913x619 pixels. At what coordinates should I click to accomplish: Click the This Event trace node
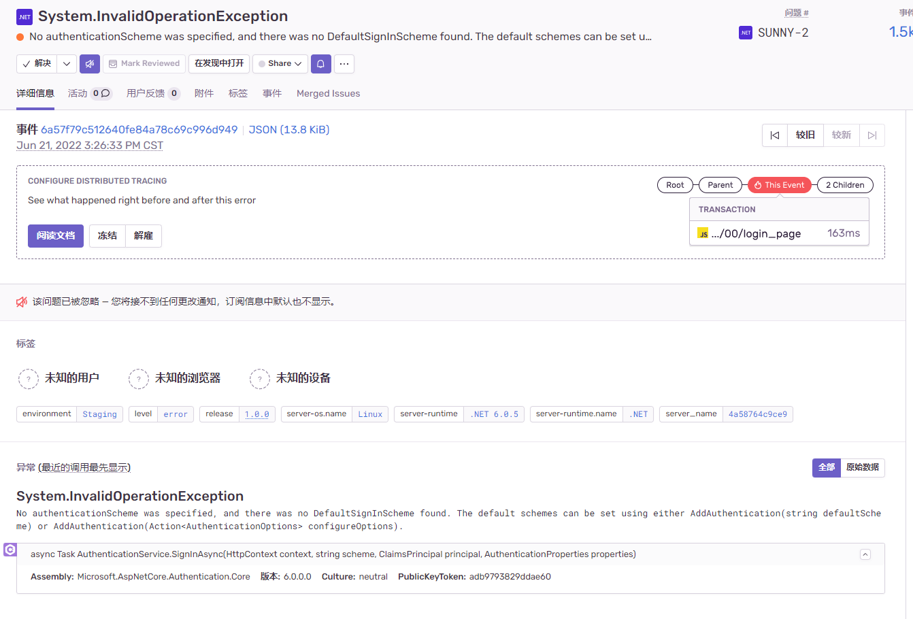[780, 185]
